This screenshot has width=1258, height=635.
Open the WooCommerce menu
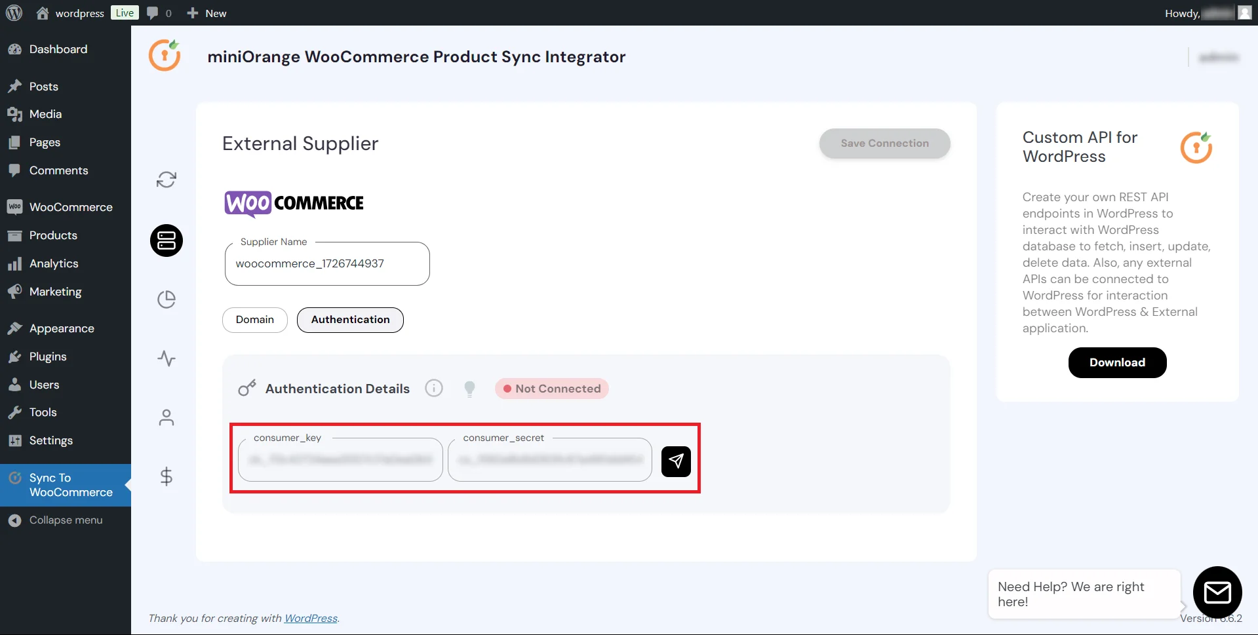[66, 207]
